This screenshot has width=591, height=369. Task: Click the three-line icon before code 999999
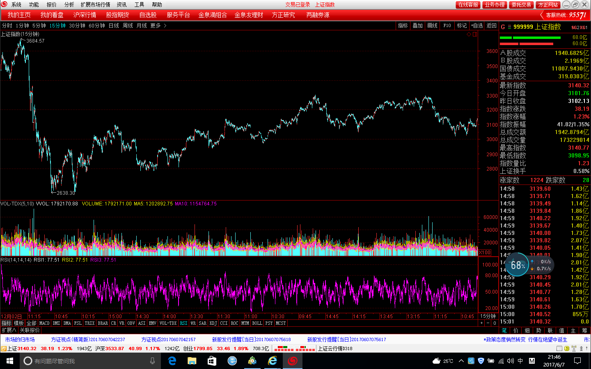point(509,27)
